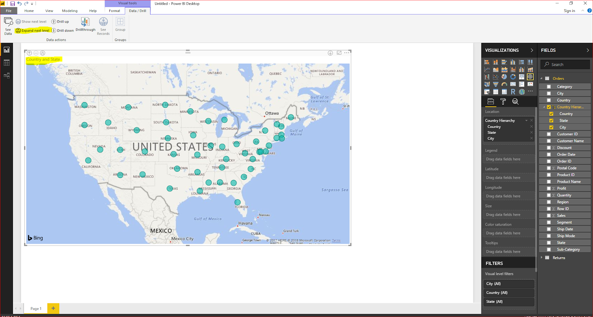593x317 pixels.
Task: Click Sign in at top right
Action: point(569,11)
